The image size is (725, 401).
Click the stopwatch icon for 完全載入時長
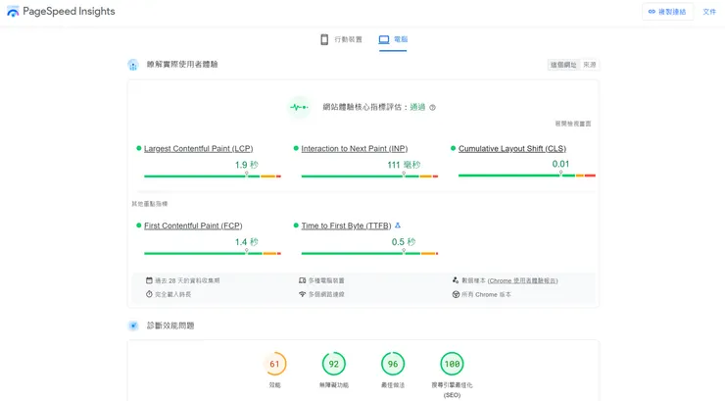tap(149, 294)
